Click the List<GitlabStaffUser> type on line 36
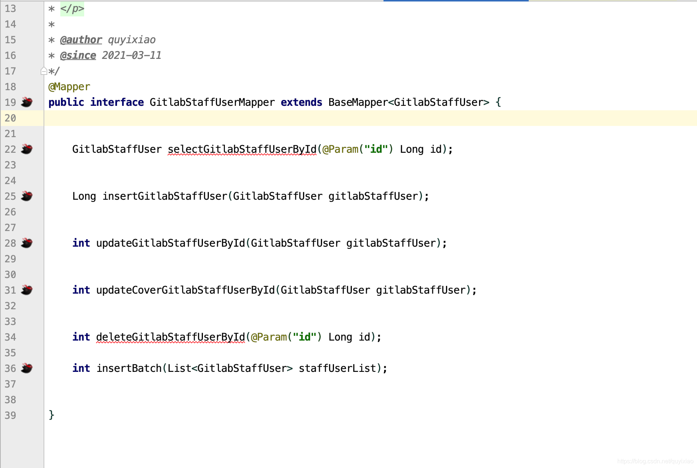Viewport: 697px width, 468px height. tap(230, 368)
